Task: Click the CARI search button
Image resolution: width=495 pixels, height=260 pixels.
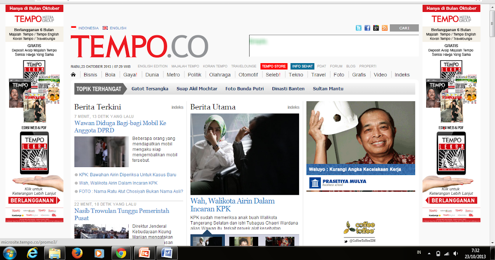Action: pyautogui.click(x=404, y=28)
